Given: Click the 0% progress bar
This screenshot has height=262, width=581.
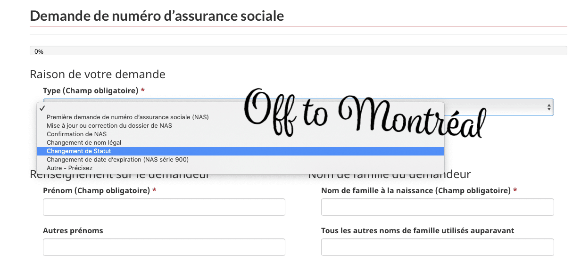Looking at the screenshot, I should coord(298,51).
